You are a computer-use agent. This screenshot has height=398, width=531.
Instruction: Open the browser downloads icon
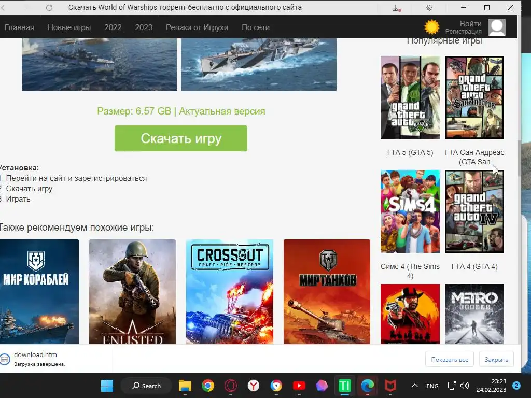[396, 8]
